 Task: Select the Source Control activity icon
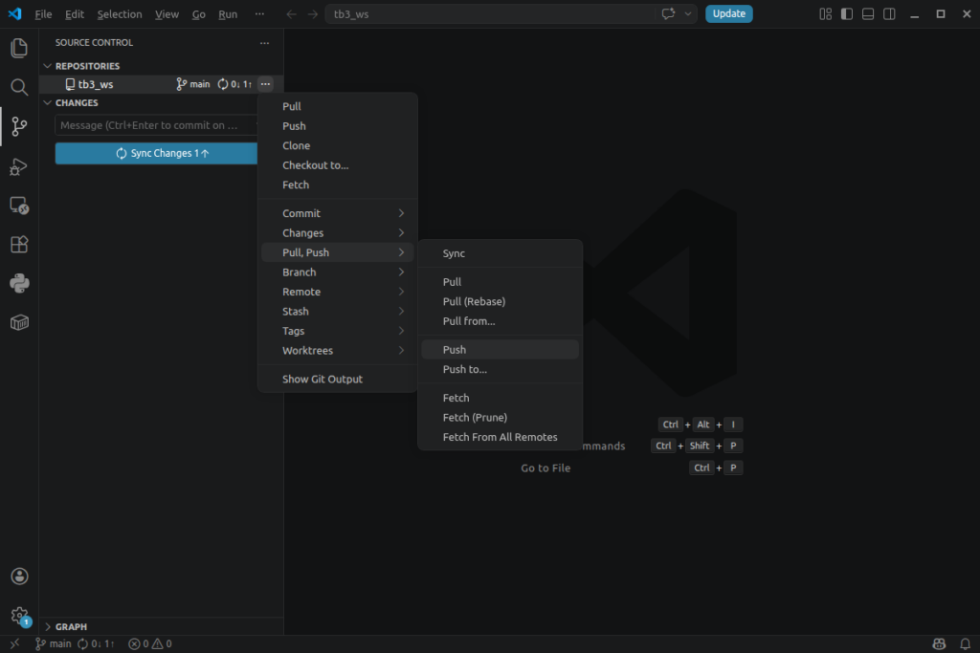[x=19, y=127]
